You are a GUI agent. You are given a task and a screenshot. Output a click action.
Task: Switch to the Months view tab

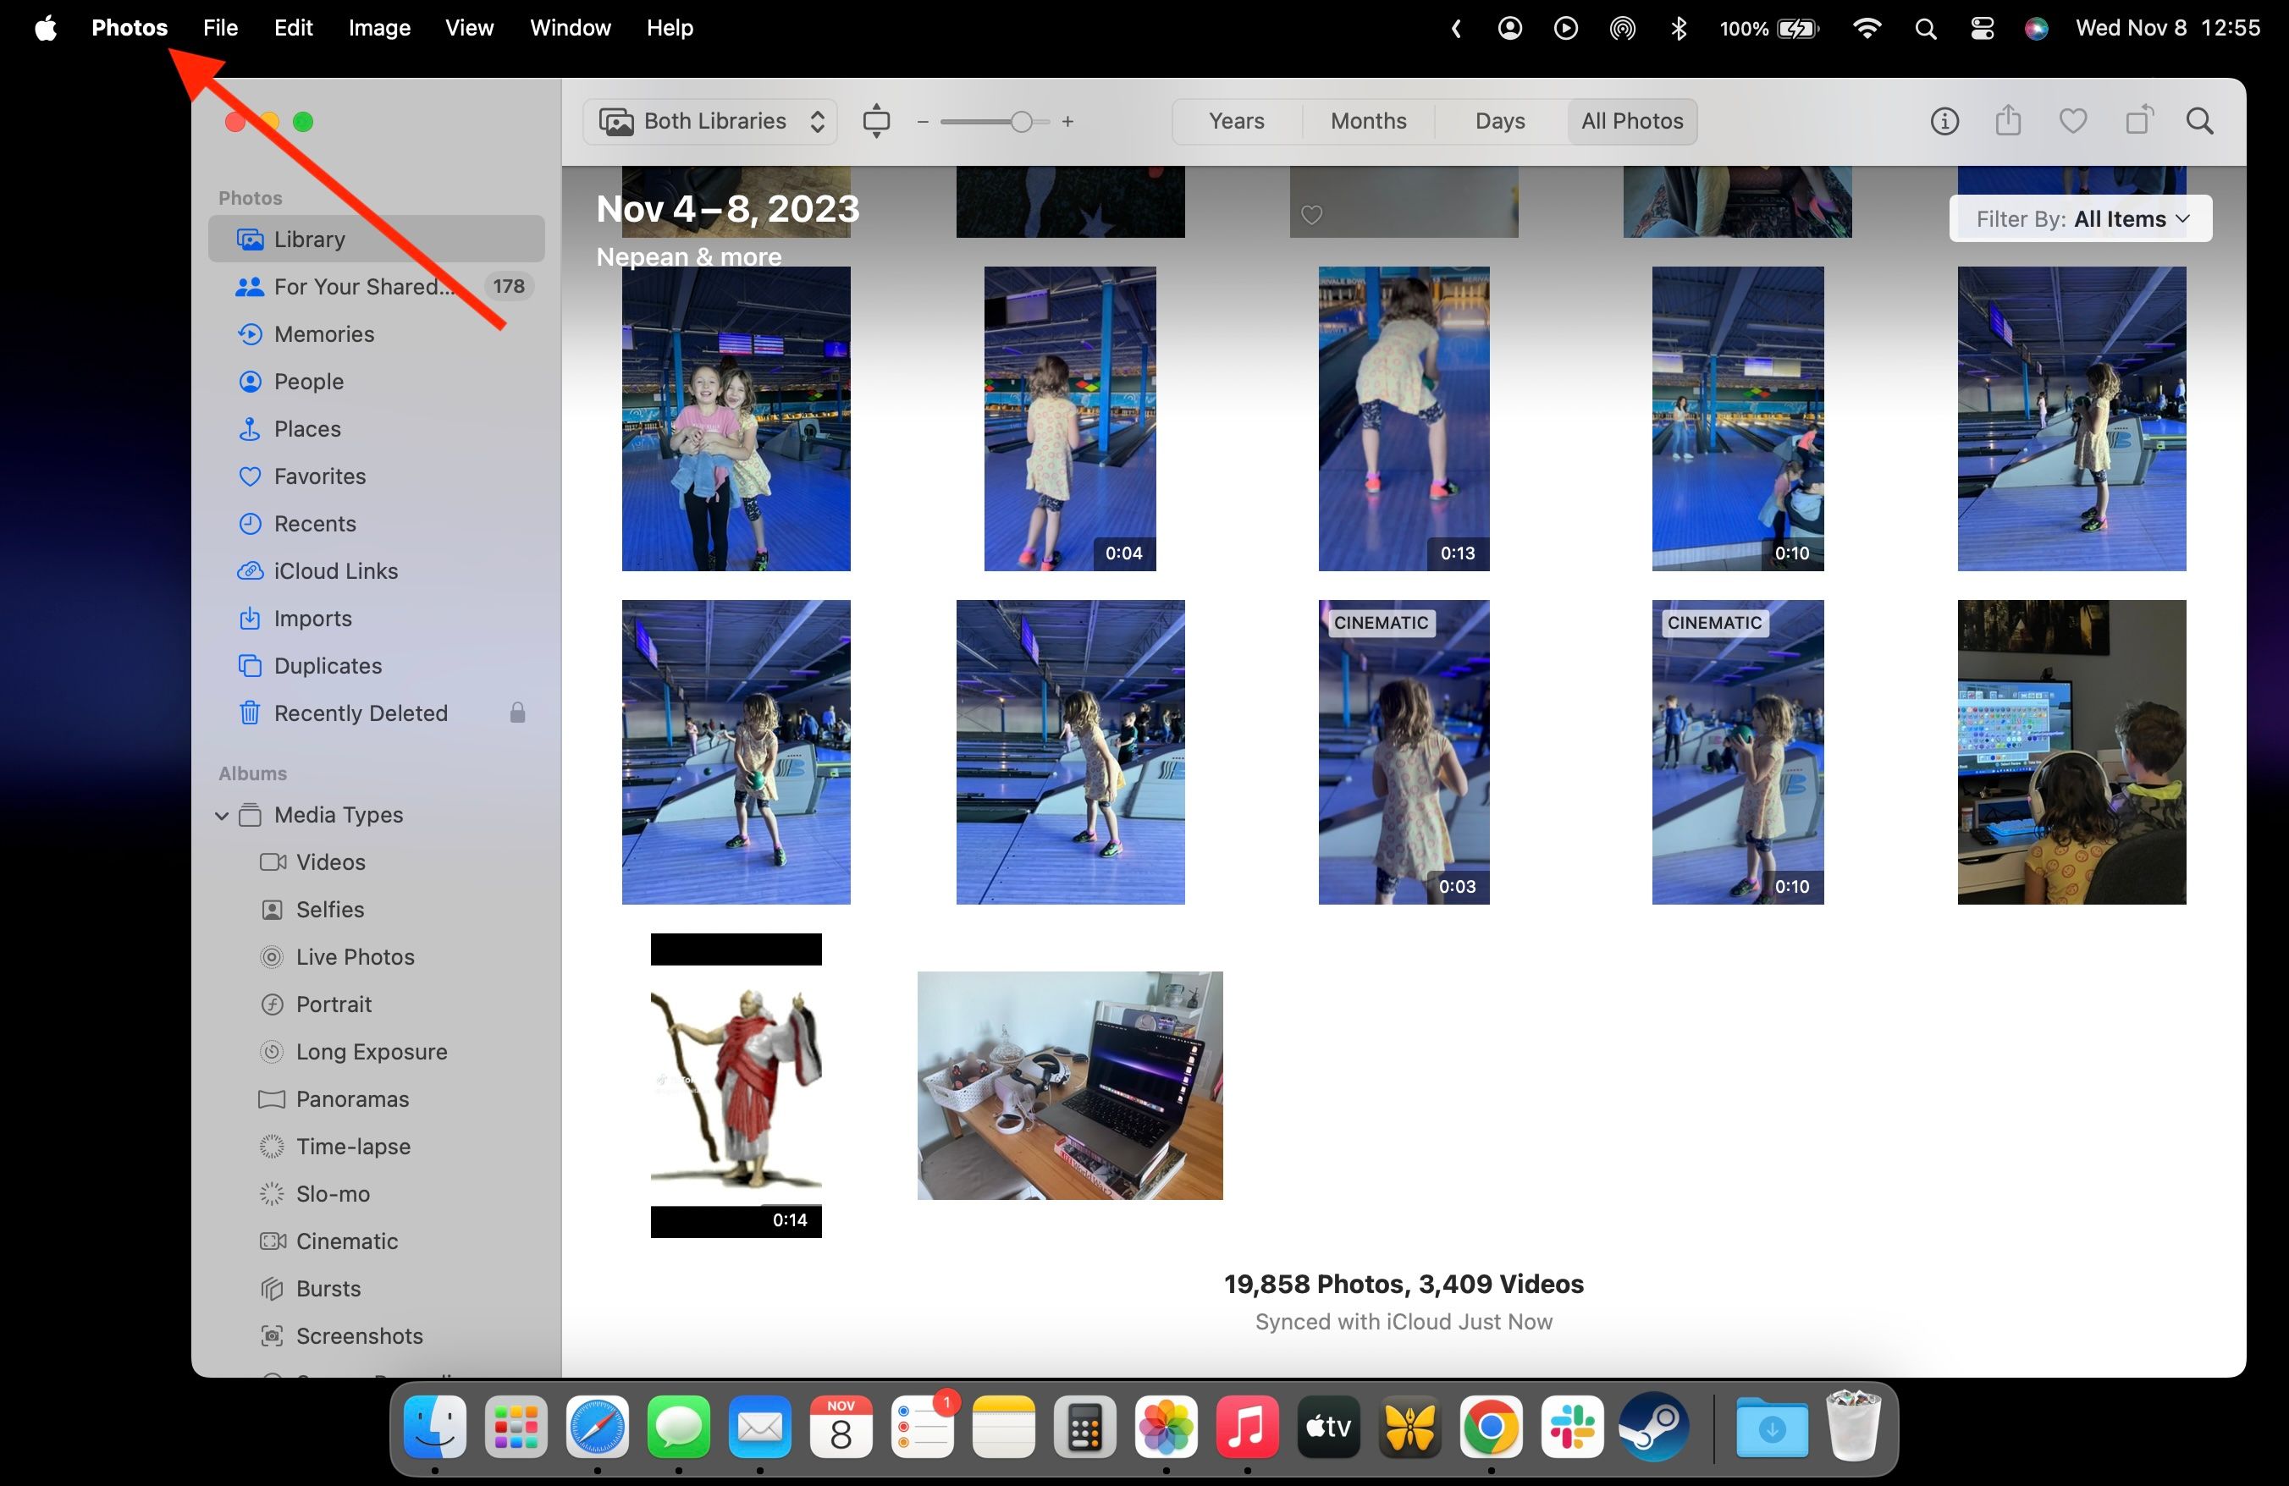pos(1368,121)
